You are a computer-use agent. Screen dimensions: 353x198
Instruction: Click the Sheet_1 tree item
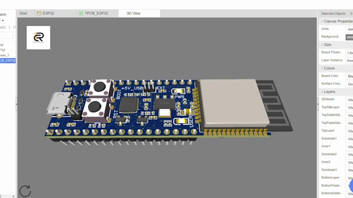(5, 55)
